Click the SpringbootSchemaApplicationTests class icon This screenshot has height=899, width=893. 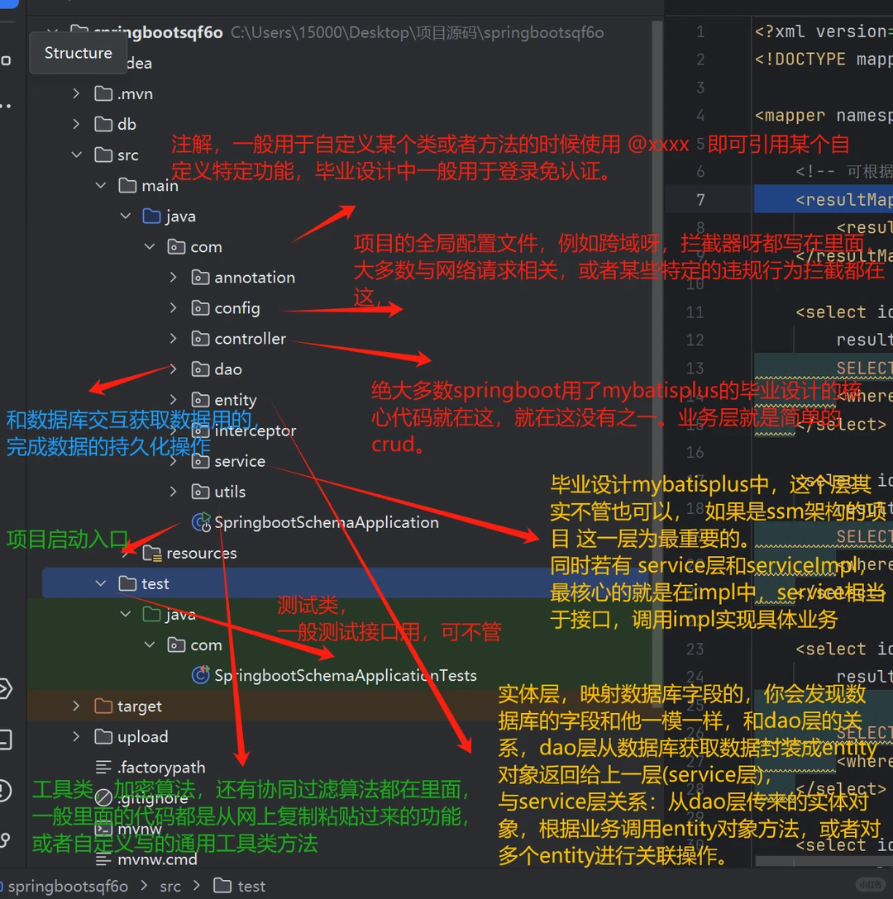(x=201, y=675)
